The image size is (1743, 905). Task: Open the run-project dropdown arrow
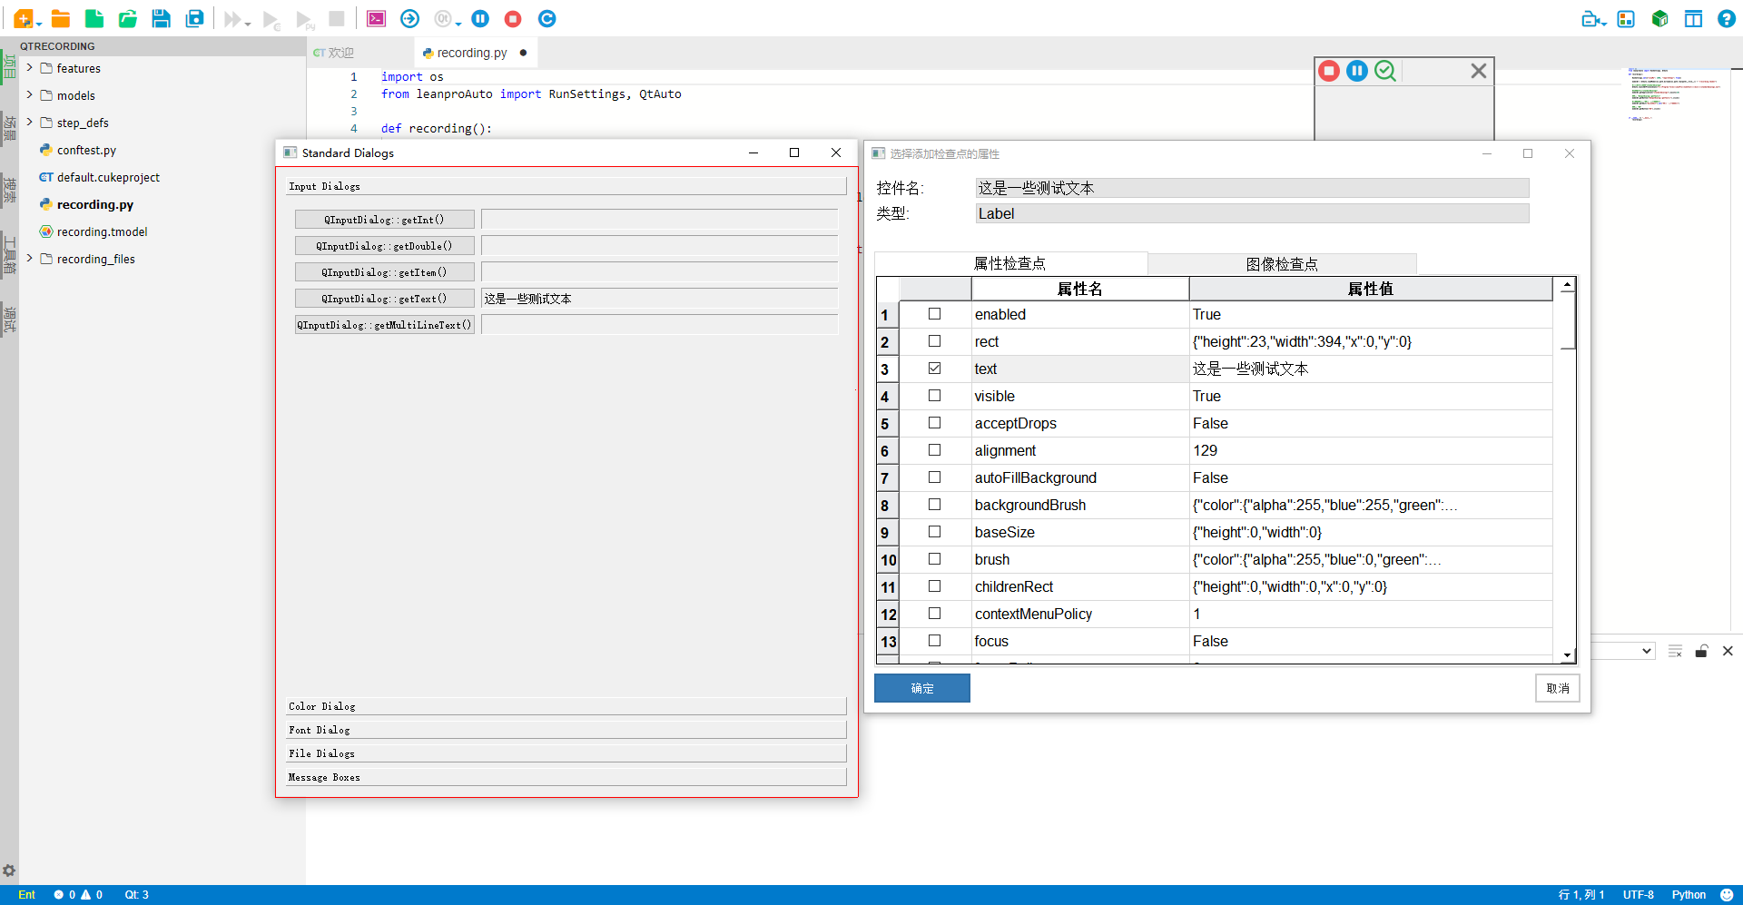click(x=248, y=24)
